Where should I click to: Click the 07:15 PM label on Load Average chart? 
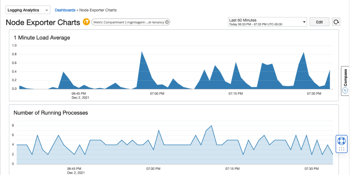point(236,94)
